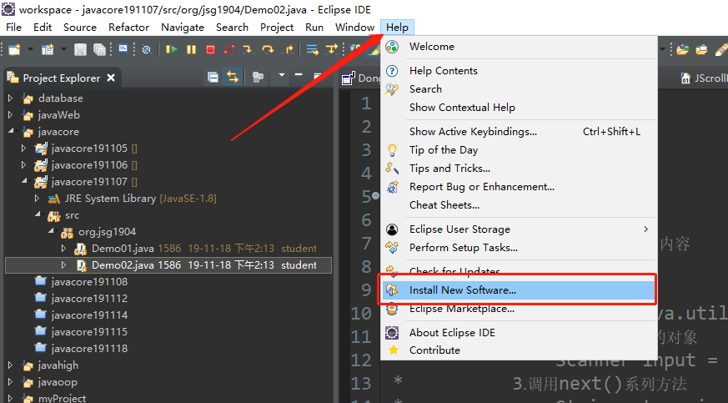Choose About Eclipse IDE entry

pos(518,332)
